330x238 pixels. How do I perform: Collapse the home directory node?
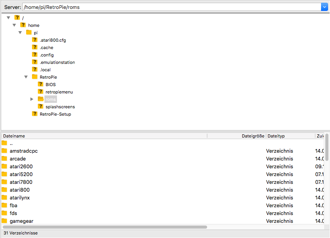tap(14, 25)
